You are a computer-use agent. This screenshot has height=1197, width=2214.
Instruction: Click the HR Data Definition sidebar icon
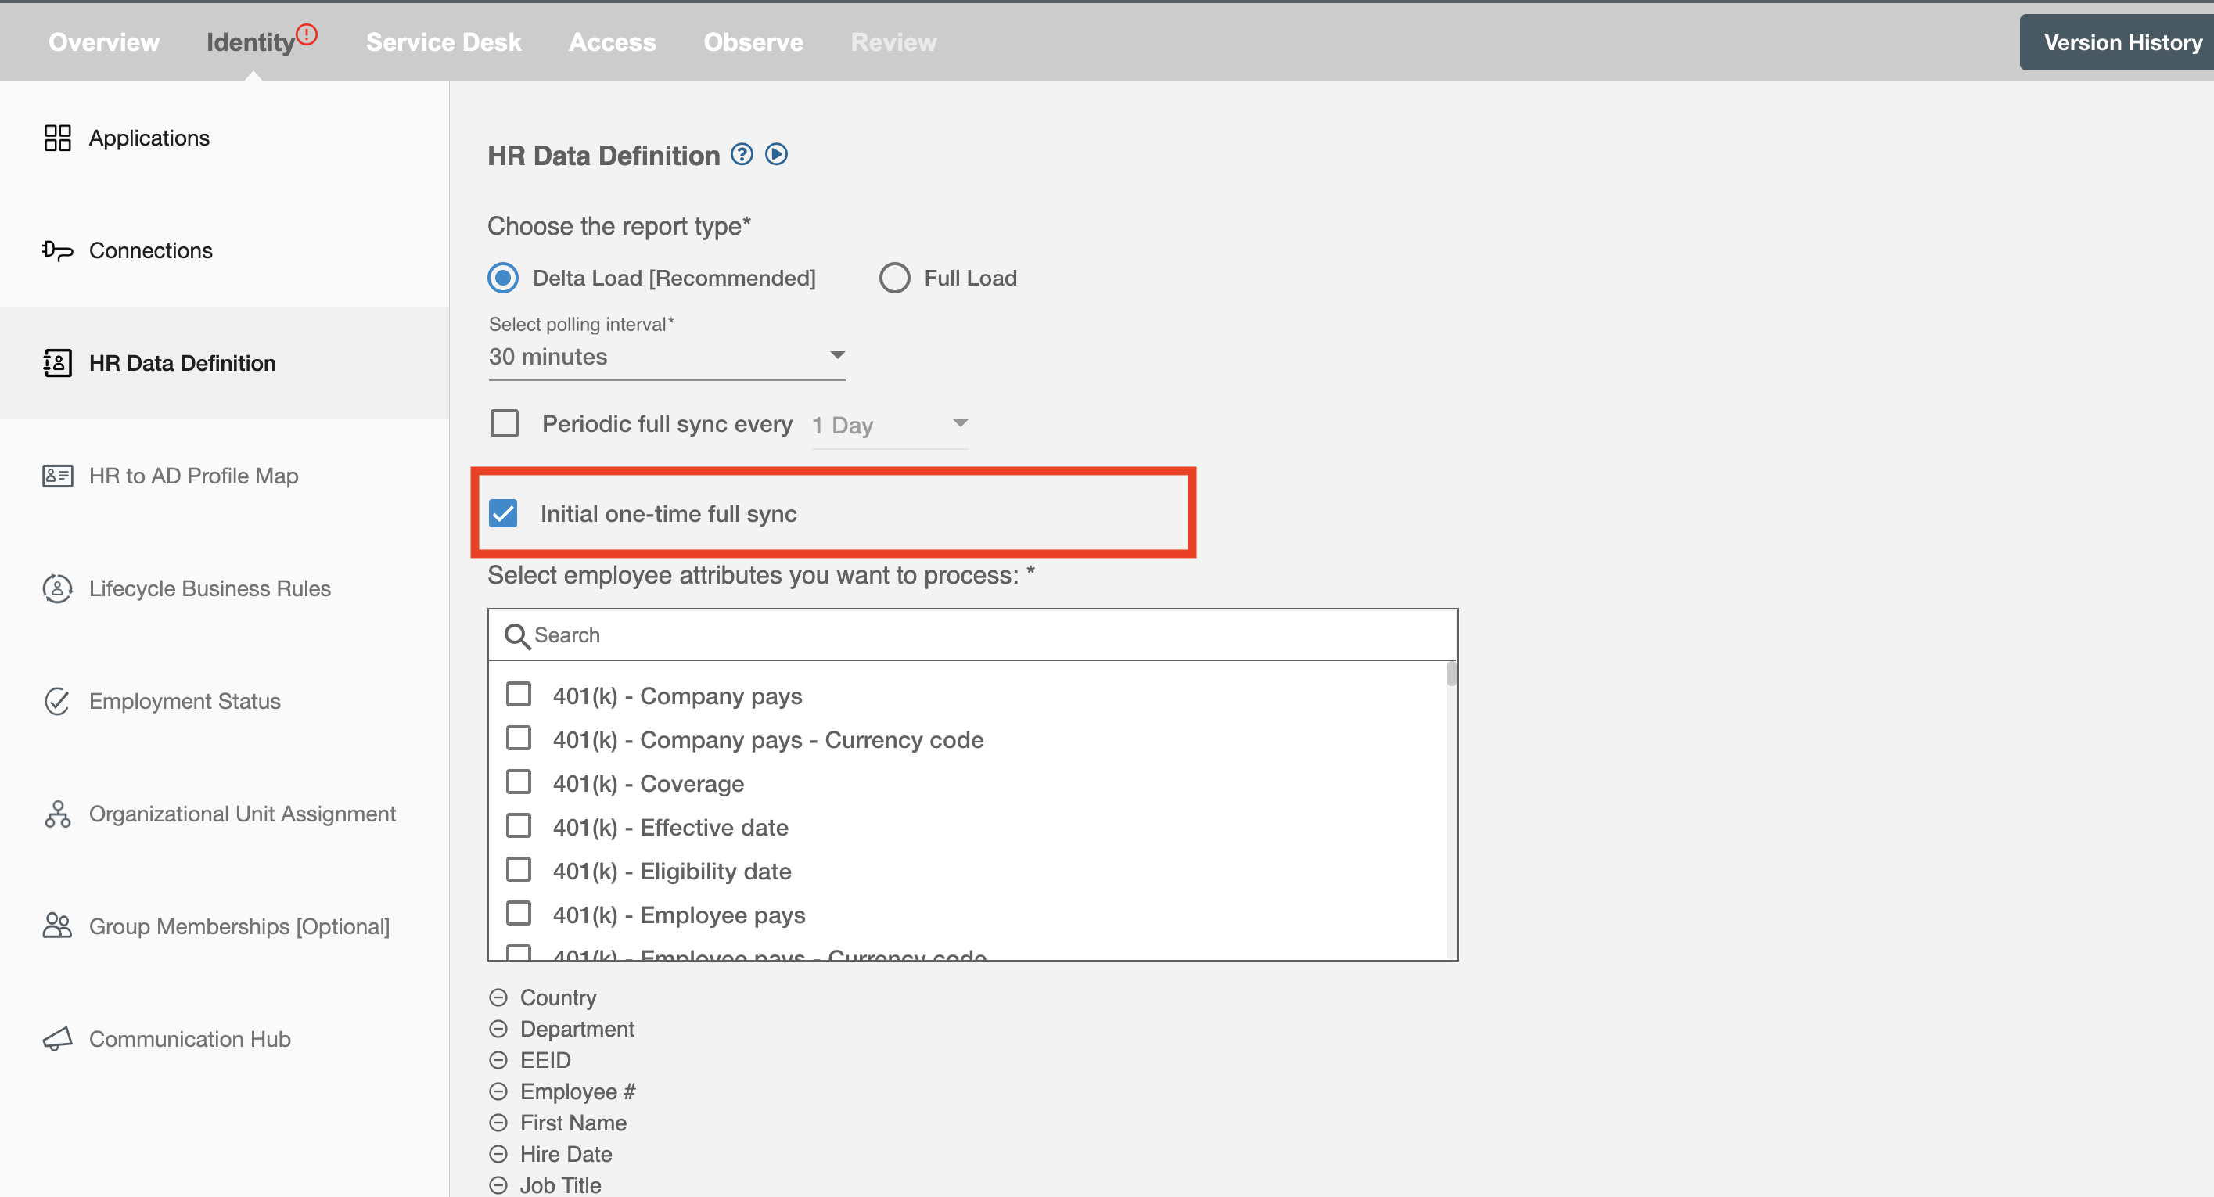click(58, 363)
